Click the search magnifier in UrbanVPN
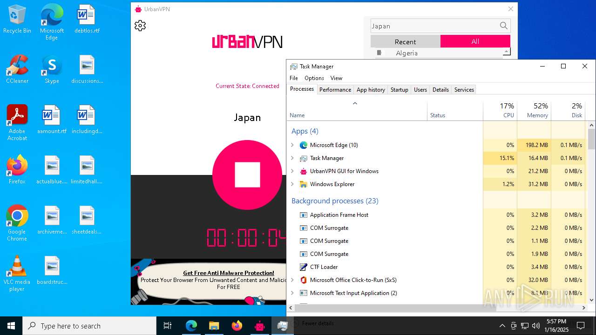The width and height of the screenshot is (596, 335). click(504, 26)
